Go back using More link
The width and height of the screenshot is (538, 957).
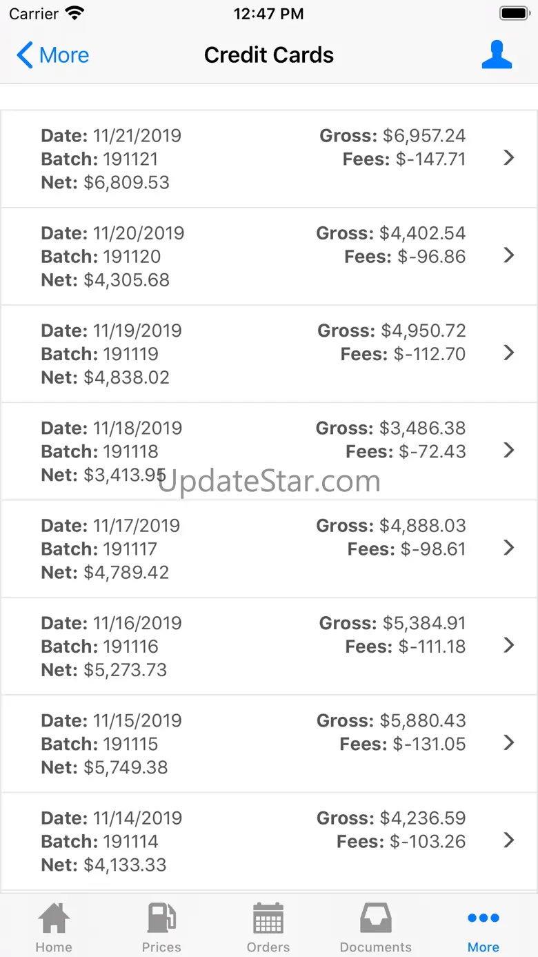coord(64,55)
